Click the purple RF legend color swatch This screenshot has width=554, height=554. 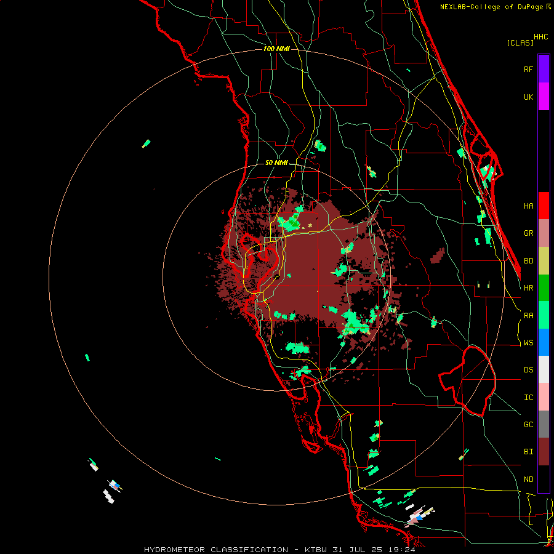click(544, 69)
